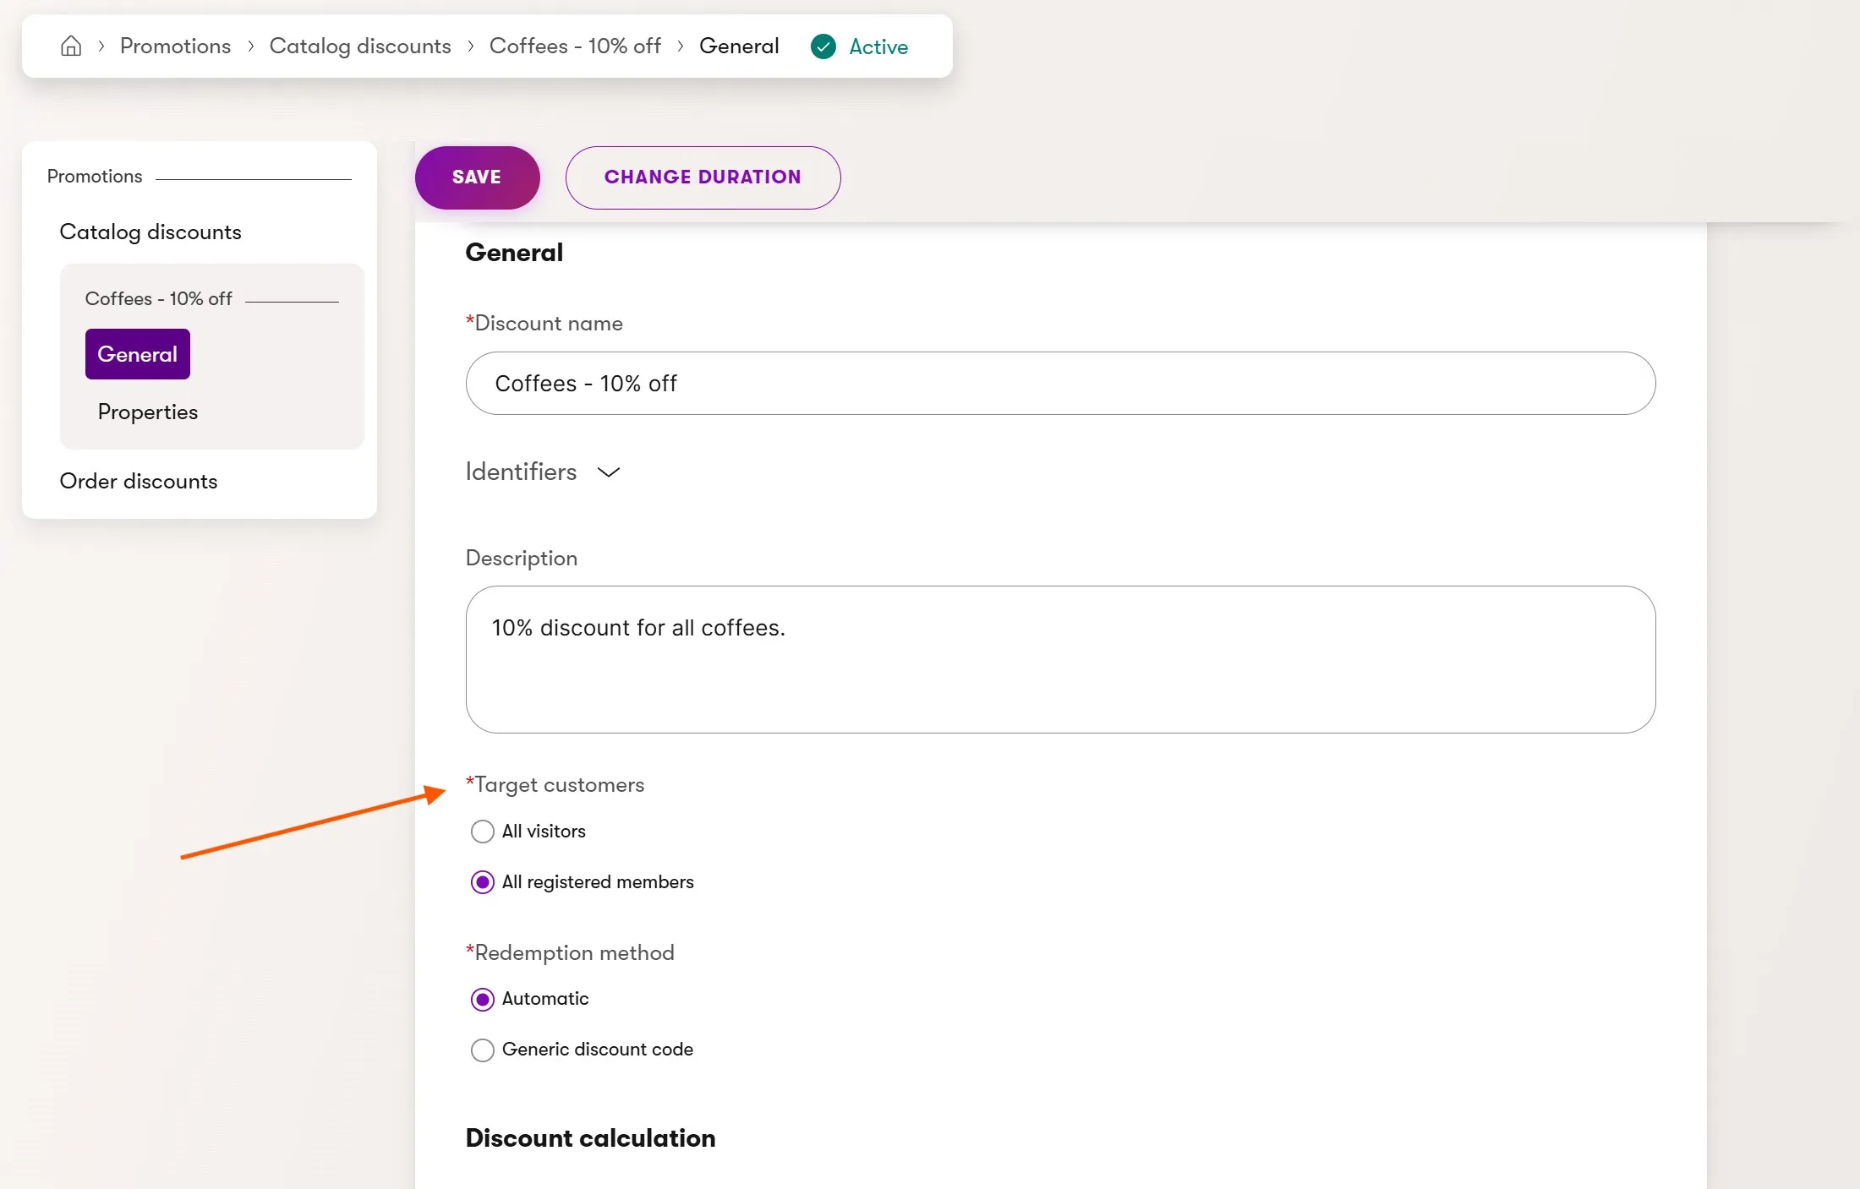Choose Automatic redemption method
Viewport: 1860px width, 1189px height.
[482, 1000]
